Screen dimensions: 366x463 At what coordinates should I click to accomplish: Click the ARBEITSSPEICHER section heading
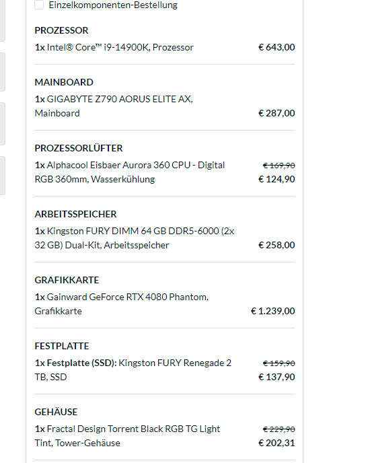pos(75,214)
